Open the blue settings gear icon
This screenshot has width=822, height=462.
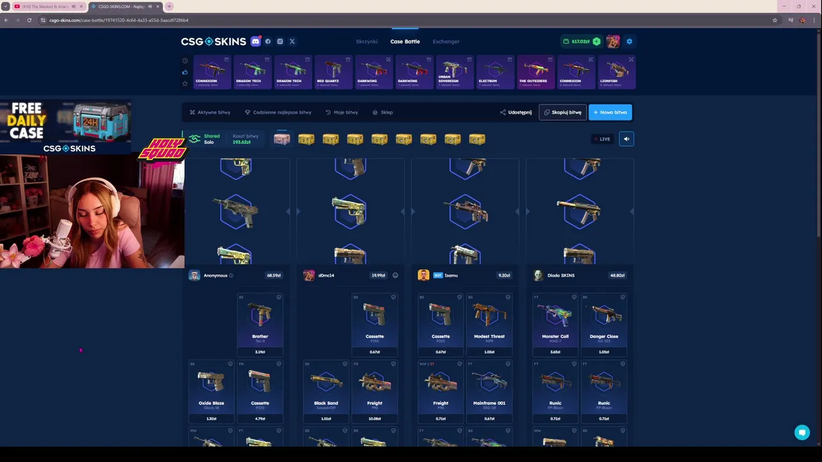[629, 41]
